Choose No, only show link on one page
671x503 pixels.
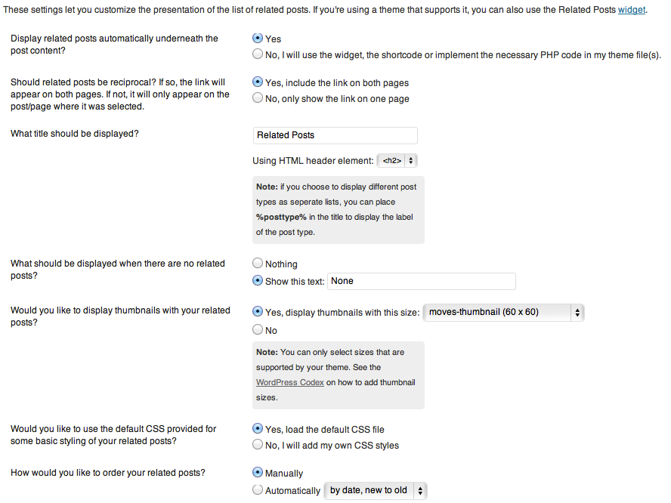258,98
